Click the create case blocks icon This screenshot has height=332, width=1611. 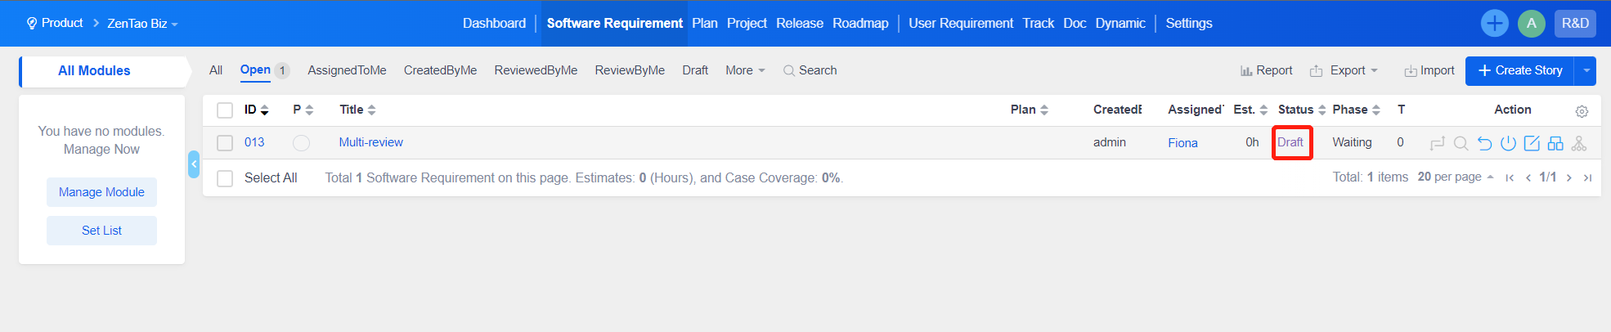[1555, 143]
